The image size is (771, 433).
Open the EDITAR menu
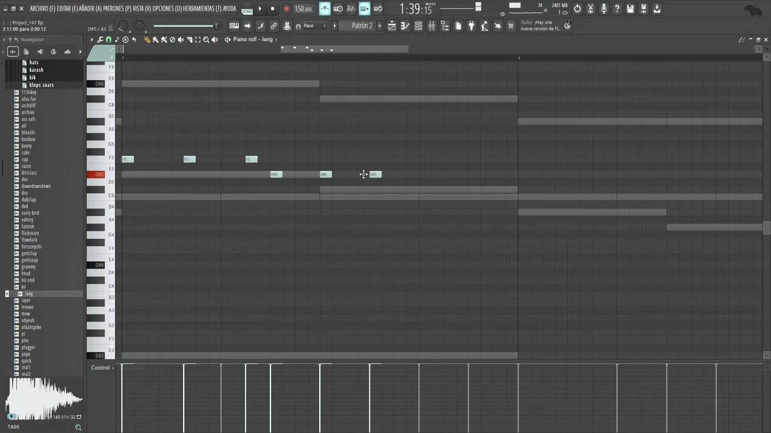point(67,8)
